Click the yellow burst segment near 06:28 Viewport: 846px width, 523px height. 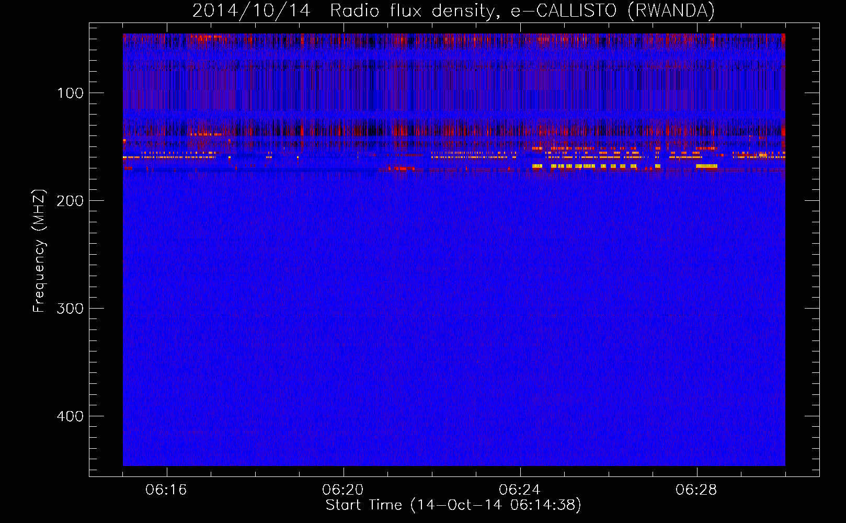[x=706, y=166]
